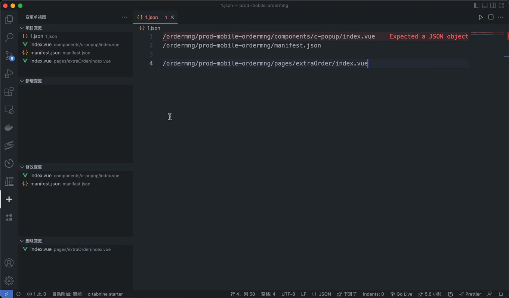
Task: Open the Docker whale view
Action: click(x=9, y=127)
